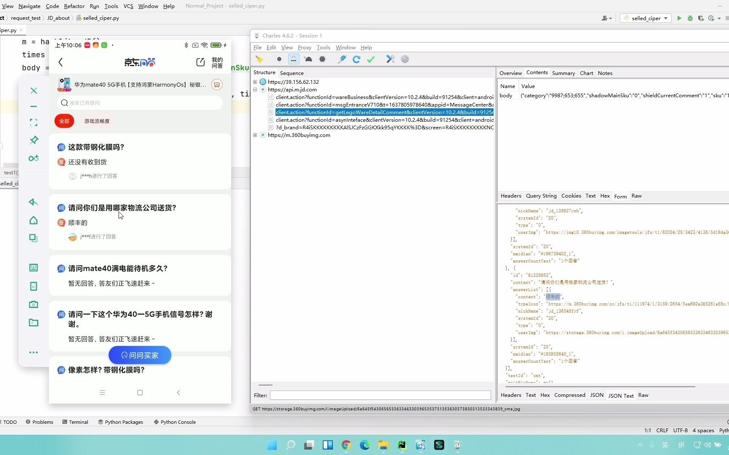Viewport: 729px width, 455px height.
Task: Switch response view to JSON tab
Action: click(597, 395)
